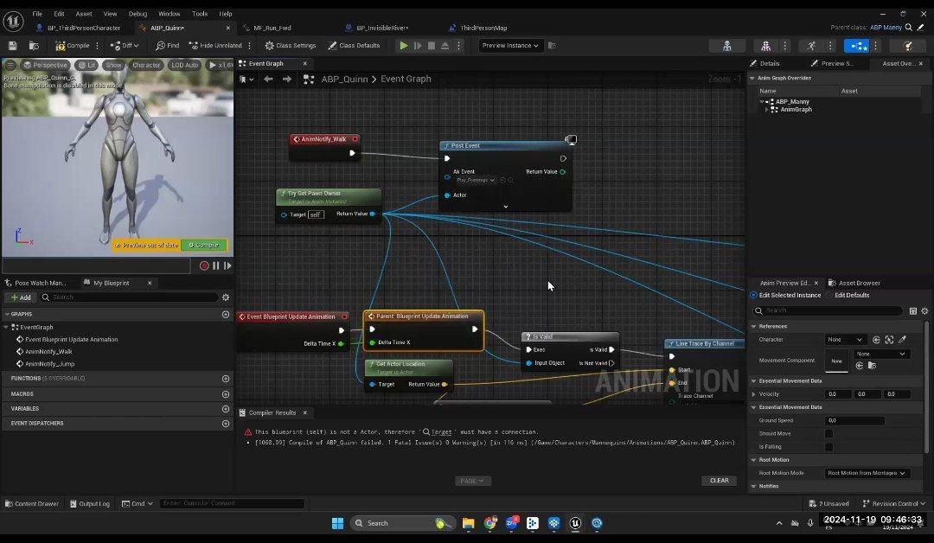Start Play in editor with green arrow
The height and width of the screenshot is (543, 934).
point(404,45)
